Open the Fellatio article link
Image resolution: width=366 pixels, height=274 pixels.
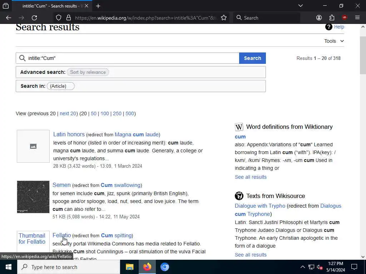[x=61, y=235]
